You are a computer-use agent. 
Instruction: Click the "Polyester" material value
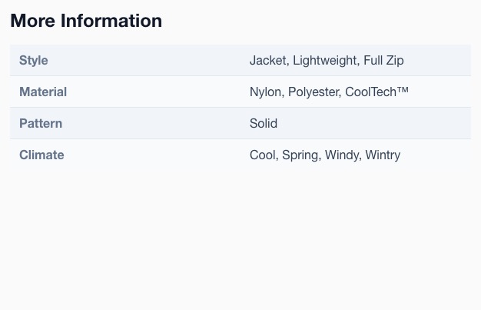click(315, 92)
